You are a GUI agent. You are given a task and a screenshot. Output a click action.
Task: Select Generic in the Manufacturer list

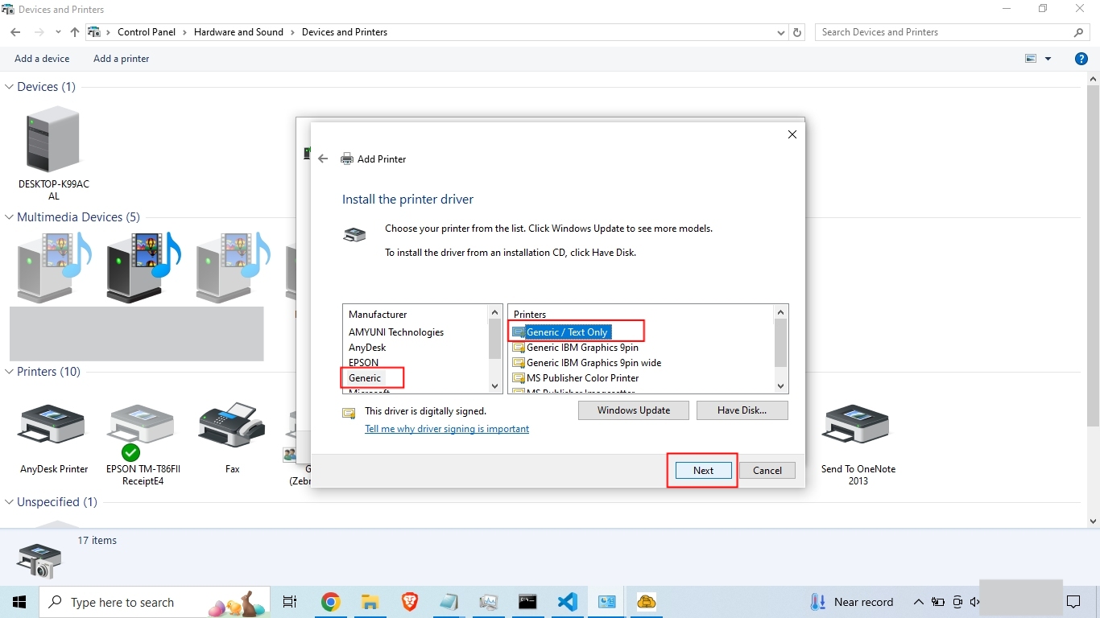365,377
